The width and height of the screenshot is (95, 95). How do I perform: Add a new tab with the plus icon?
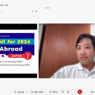[2, 11]
